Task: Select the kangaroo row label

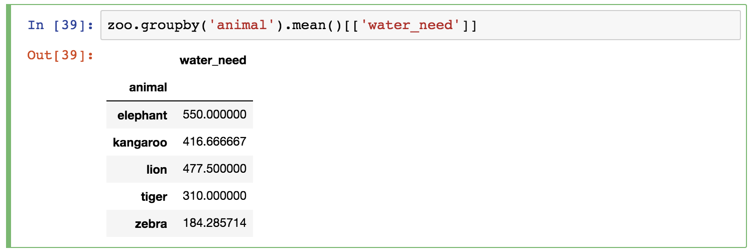Action: pyautogui.click(x=140, y=142)
